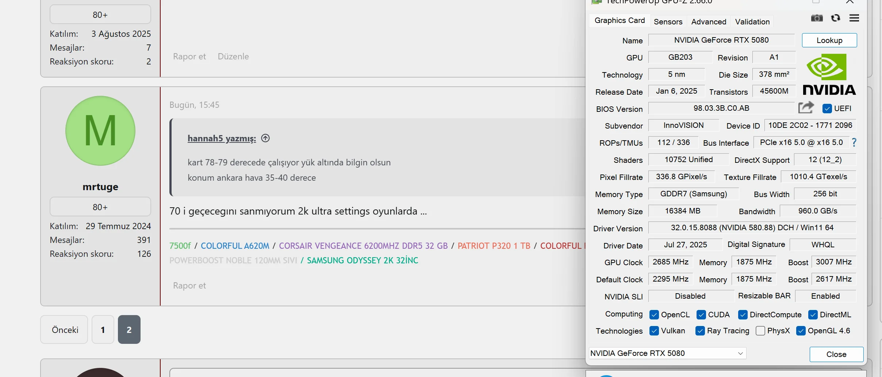Select the Graphics Card tab
The height and width of the screenshot is (377, 882).
point(620,20)
